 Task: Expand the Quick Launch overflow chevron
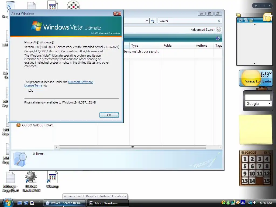pos(40,202)
